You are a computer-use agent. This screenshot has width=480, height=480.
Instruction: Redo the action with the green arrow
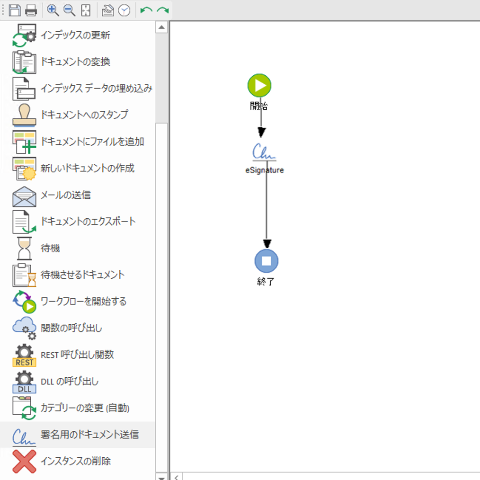click(x=162, y=10)
